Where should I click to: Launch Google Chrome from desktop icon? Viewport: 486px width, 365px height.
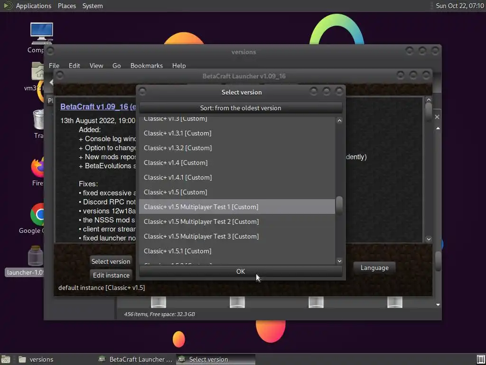click(x=38, y=214)
